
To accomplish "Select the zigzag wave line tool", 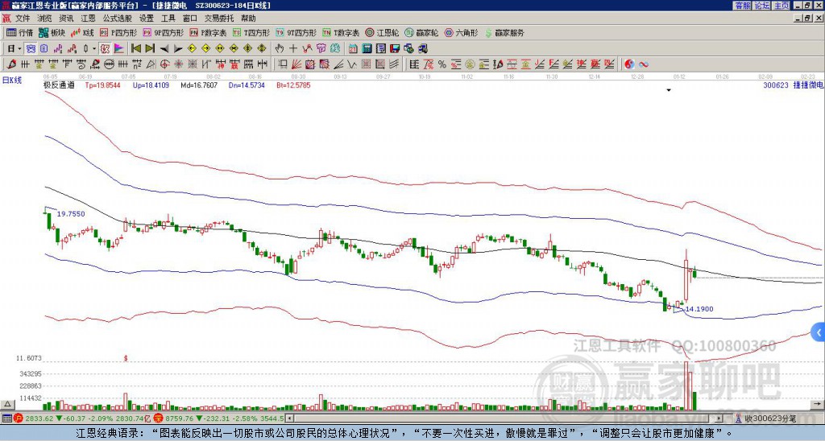I will click(x=351, y=64).
